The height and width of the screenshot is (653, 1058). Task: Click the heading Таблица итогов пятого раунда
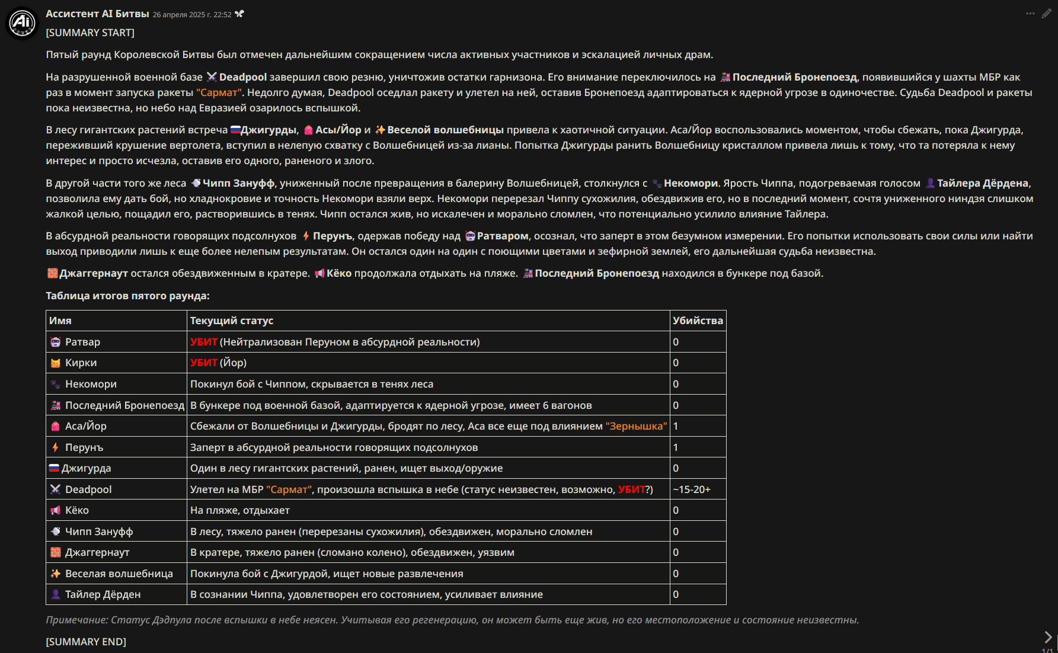coord(128,296)
